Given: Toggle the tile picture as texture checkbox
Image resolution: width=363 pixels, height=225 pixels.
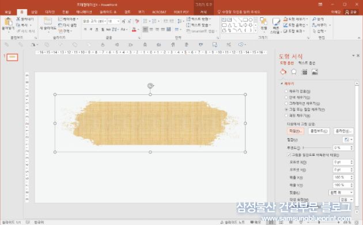Looking at the screenshot, I should coord(289,155).
